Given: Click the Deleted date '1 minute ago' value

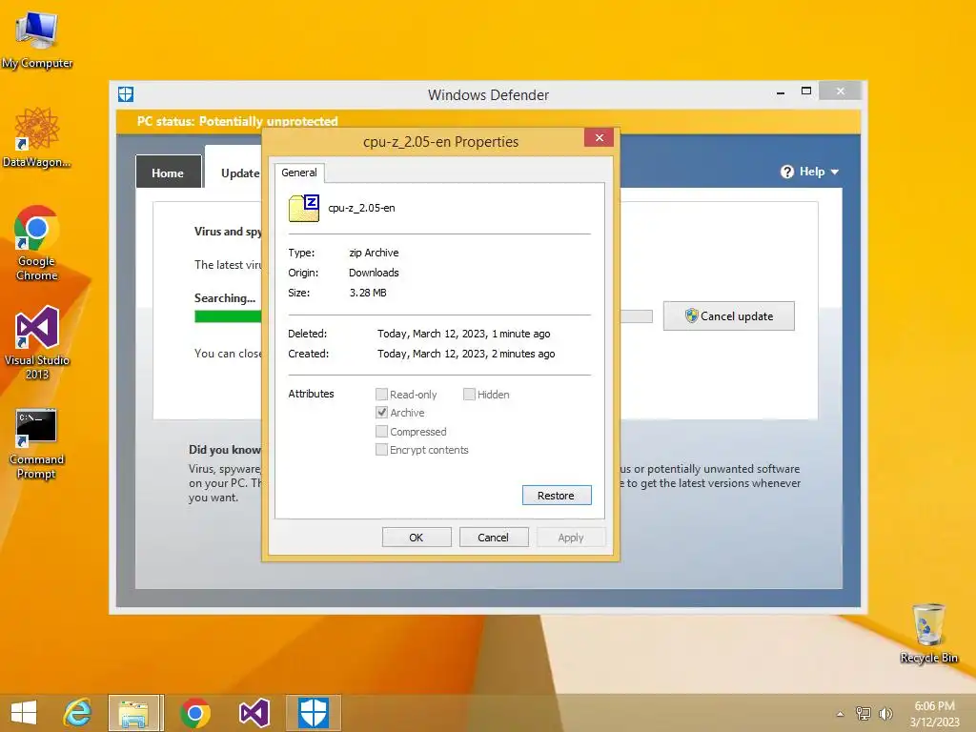Looking at the screenshot, I should [x=464, y=334].
